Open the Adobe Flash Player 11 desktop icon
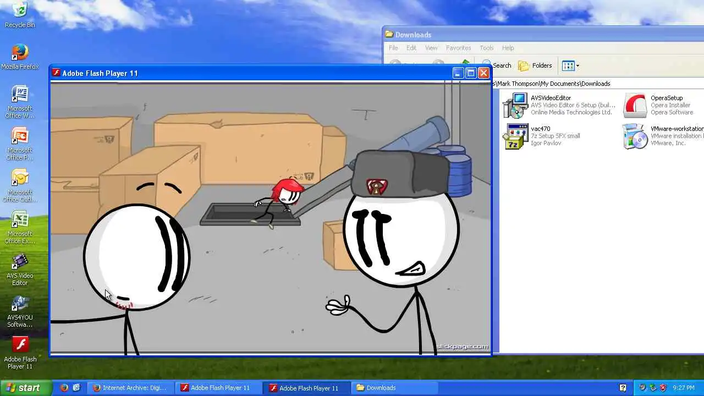The image size is (704, 396). (20, 353)
